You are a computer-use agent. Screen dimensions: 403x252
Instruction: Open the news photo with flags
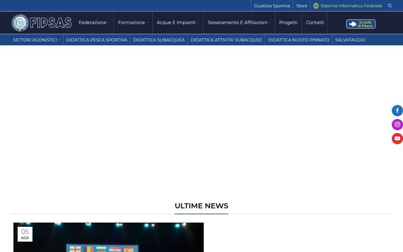109,237
